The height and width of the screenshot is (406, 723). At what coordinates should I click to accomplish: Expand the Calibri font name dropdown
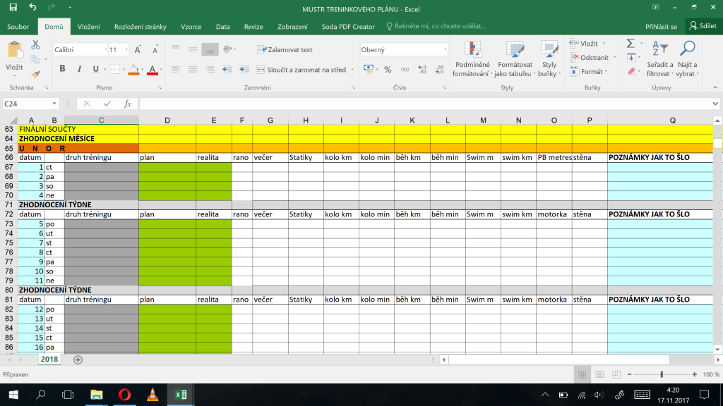(x=106, y=50)
